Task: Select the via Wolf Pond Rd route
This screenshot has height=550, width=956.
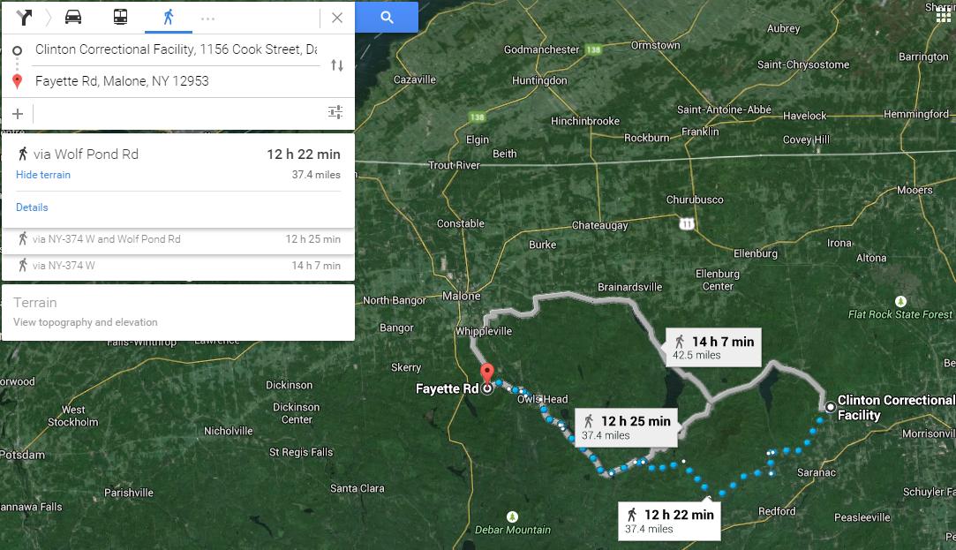Action: (177, 155)
